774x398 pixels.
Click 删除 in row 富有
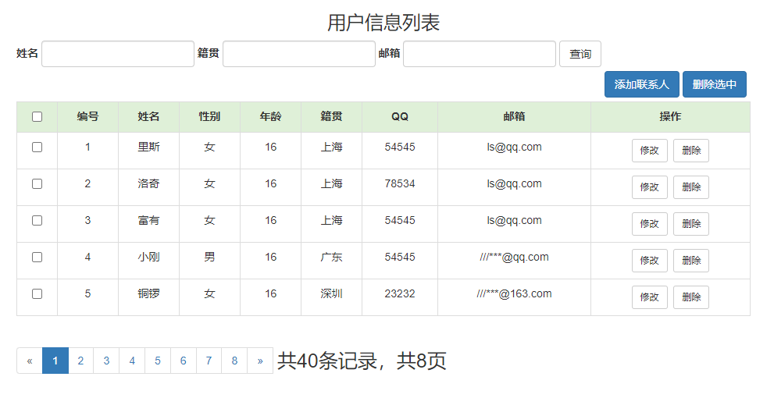(x=691, y=224)
